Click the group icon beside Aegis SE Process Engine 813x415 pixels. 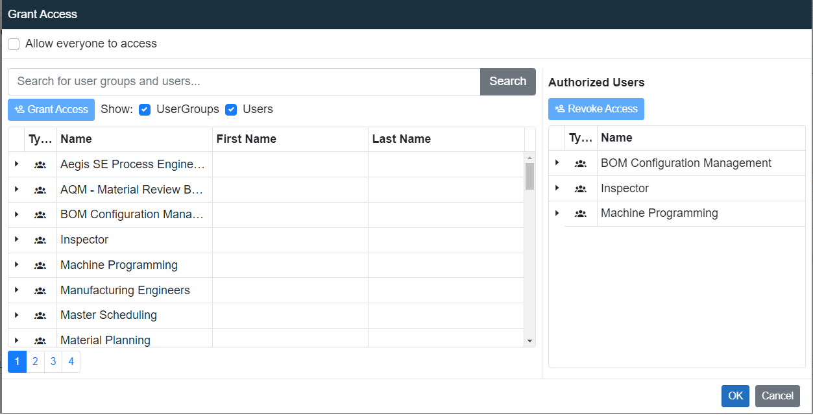pos(40,164)
